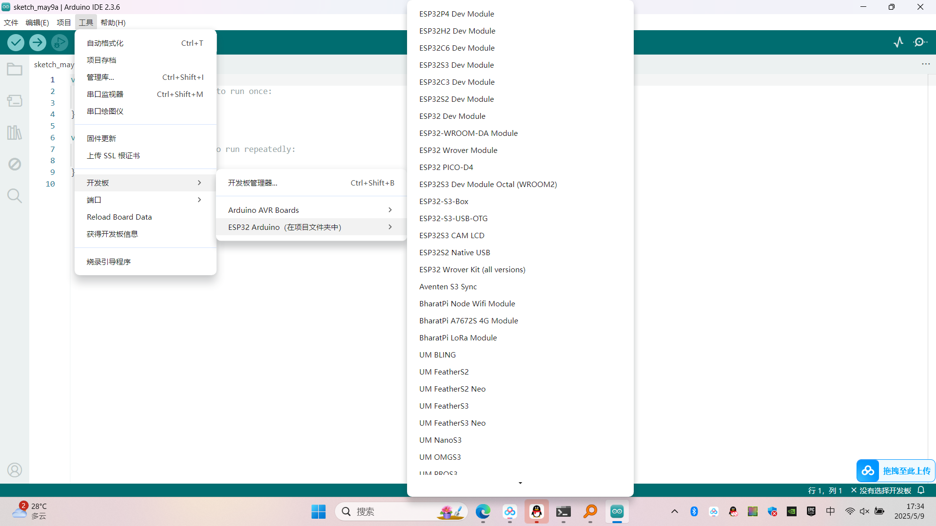Select BharatPi LoRa Module board
Viewport: 936px width, 526px height.
(x=520, y=338)
